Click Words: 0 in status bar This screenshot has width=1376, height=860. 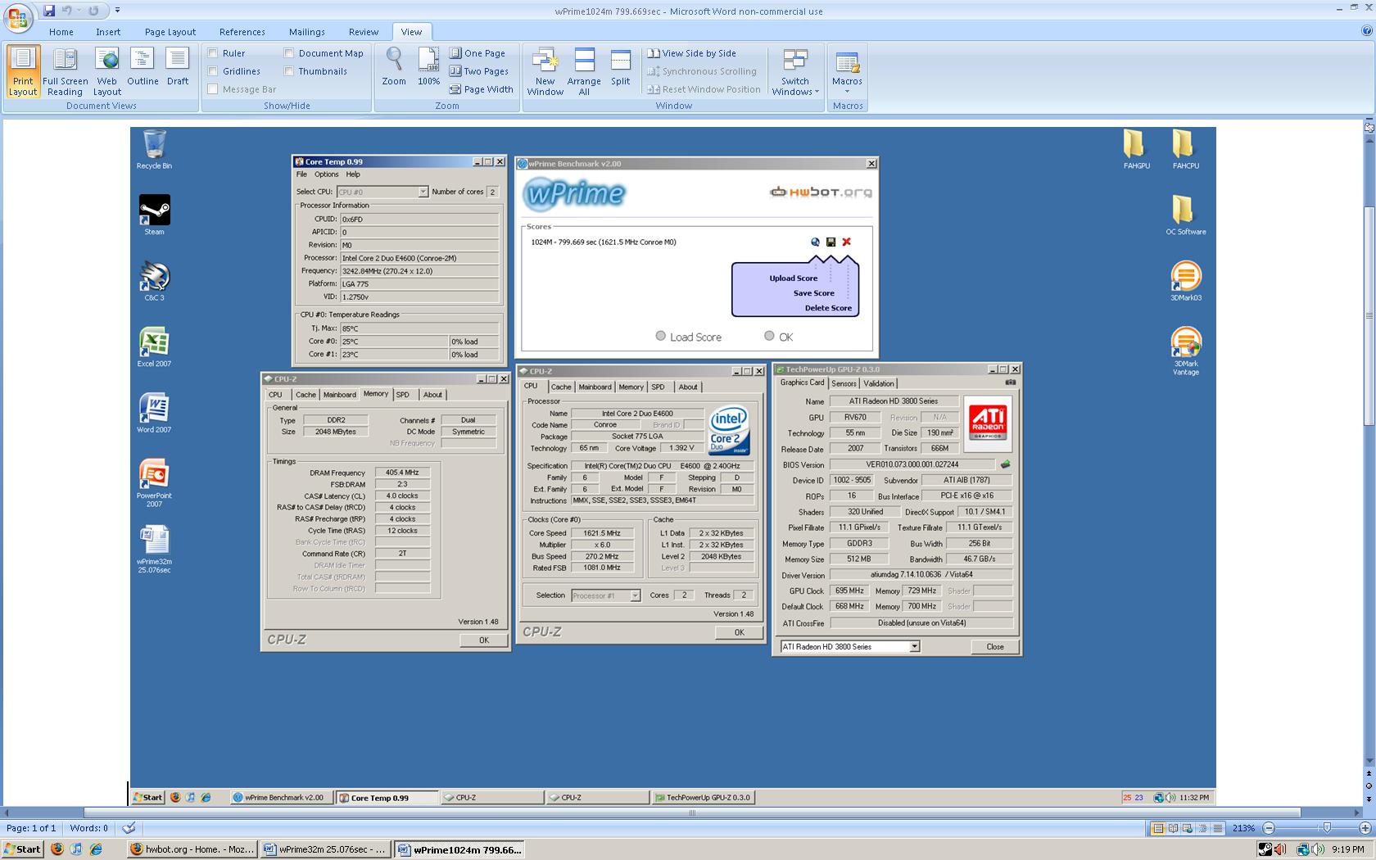88,828
